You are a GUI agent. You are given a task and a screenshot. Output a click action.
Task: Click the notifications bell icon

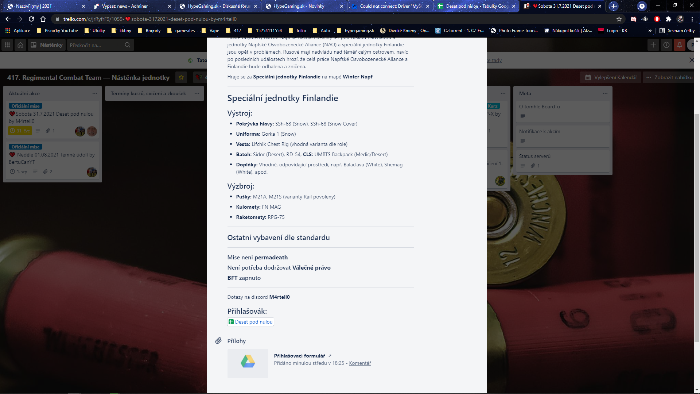coord(680,45)
